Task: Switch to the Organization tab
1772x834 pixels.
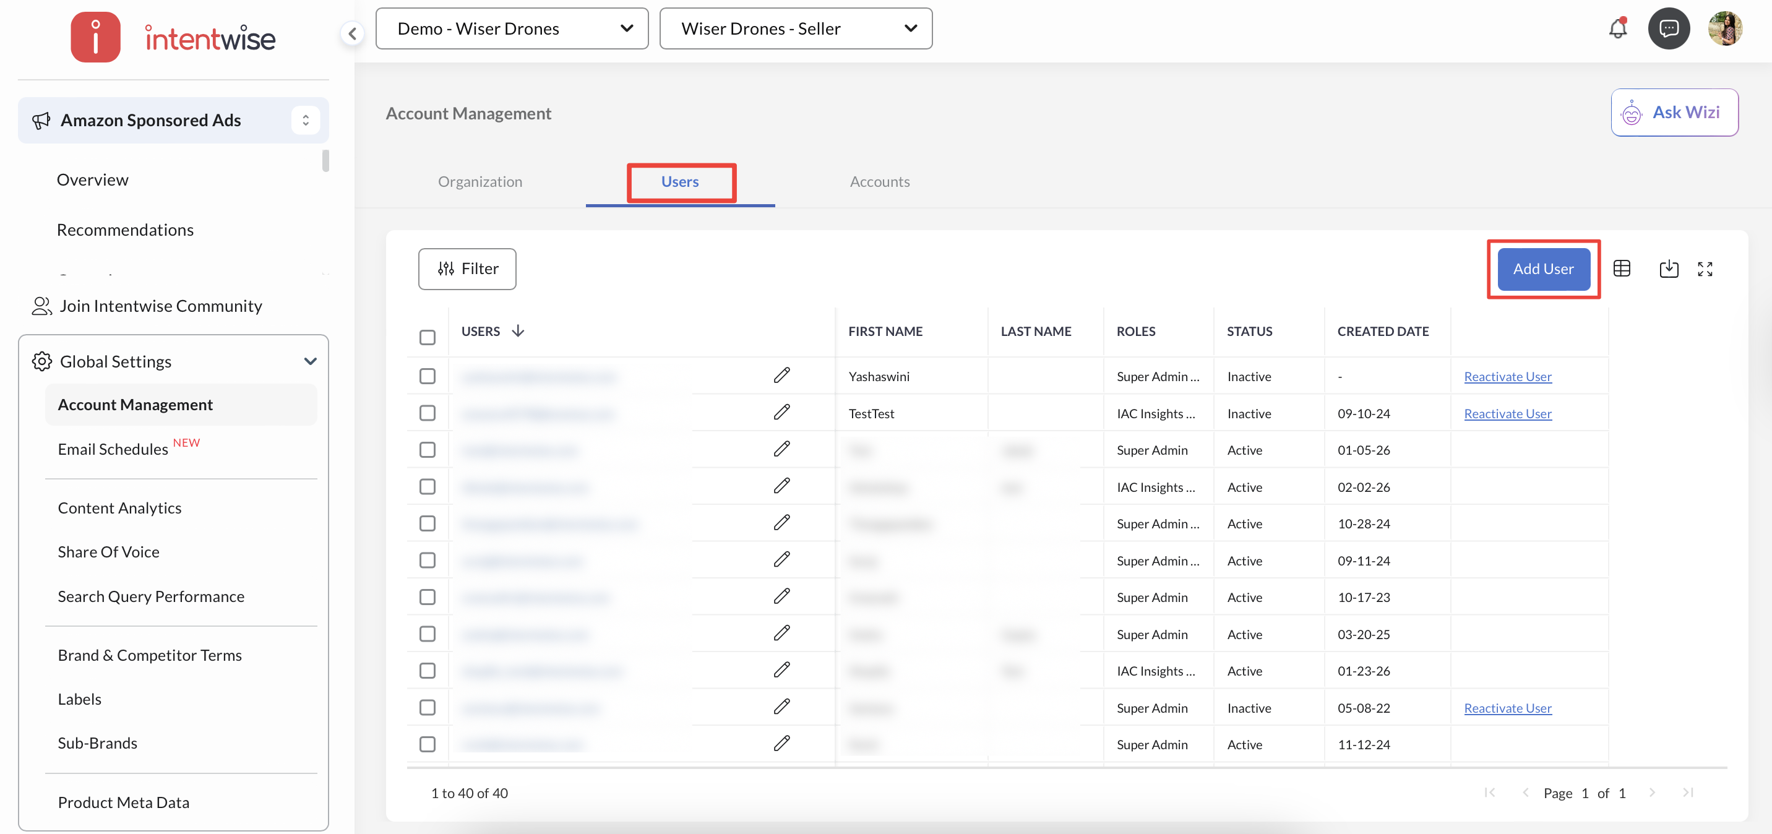Action: point(480,182)
